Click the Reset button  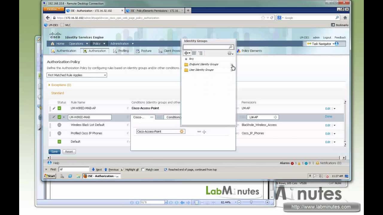(69, 152)
